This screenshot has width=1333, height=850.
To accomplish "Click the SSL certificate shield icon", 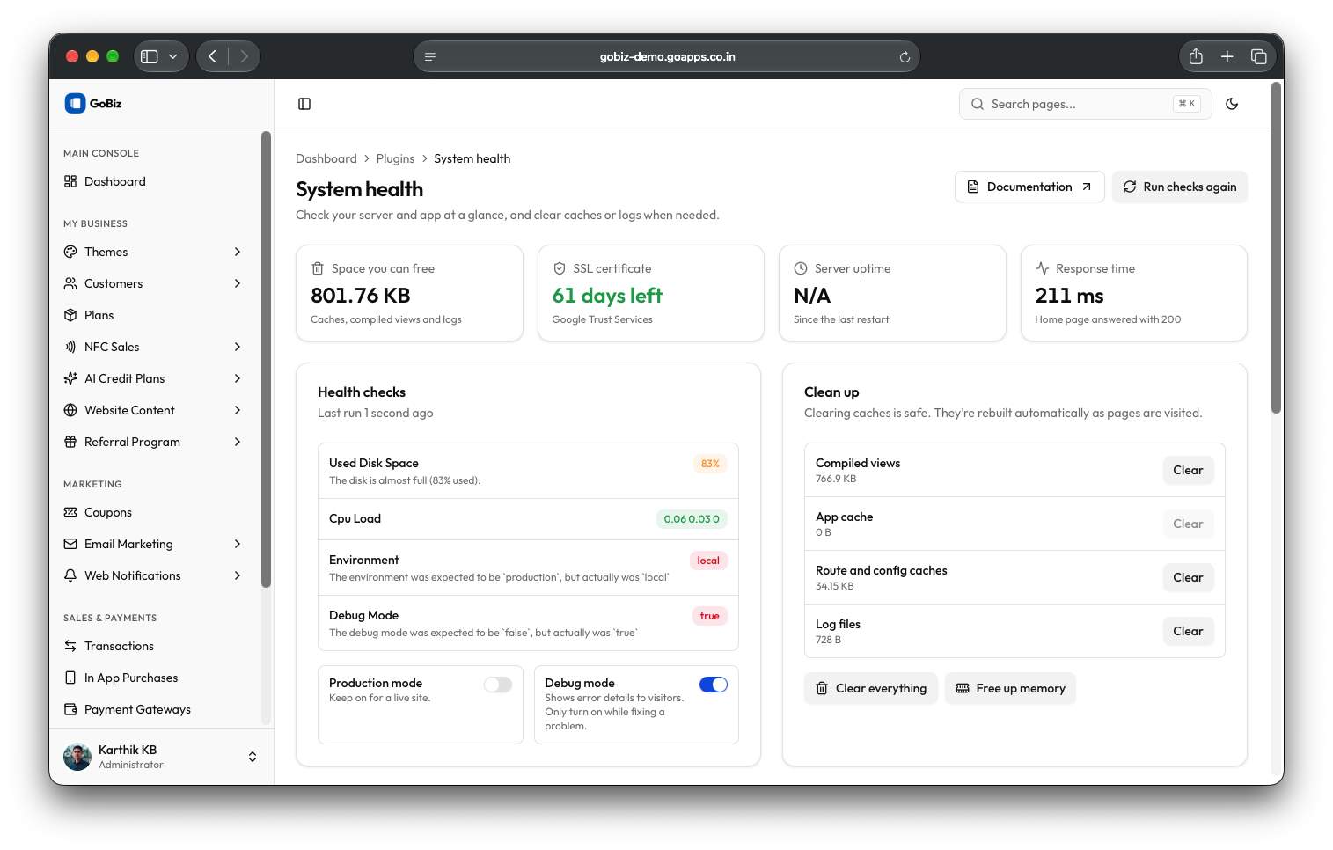I will coord(559,268).
